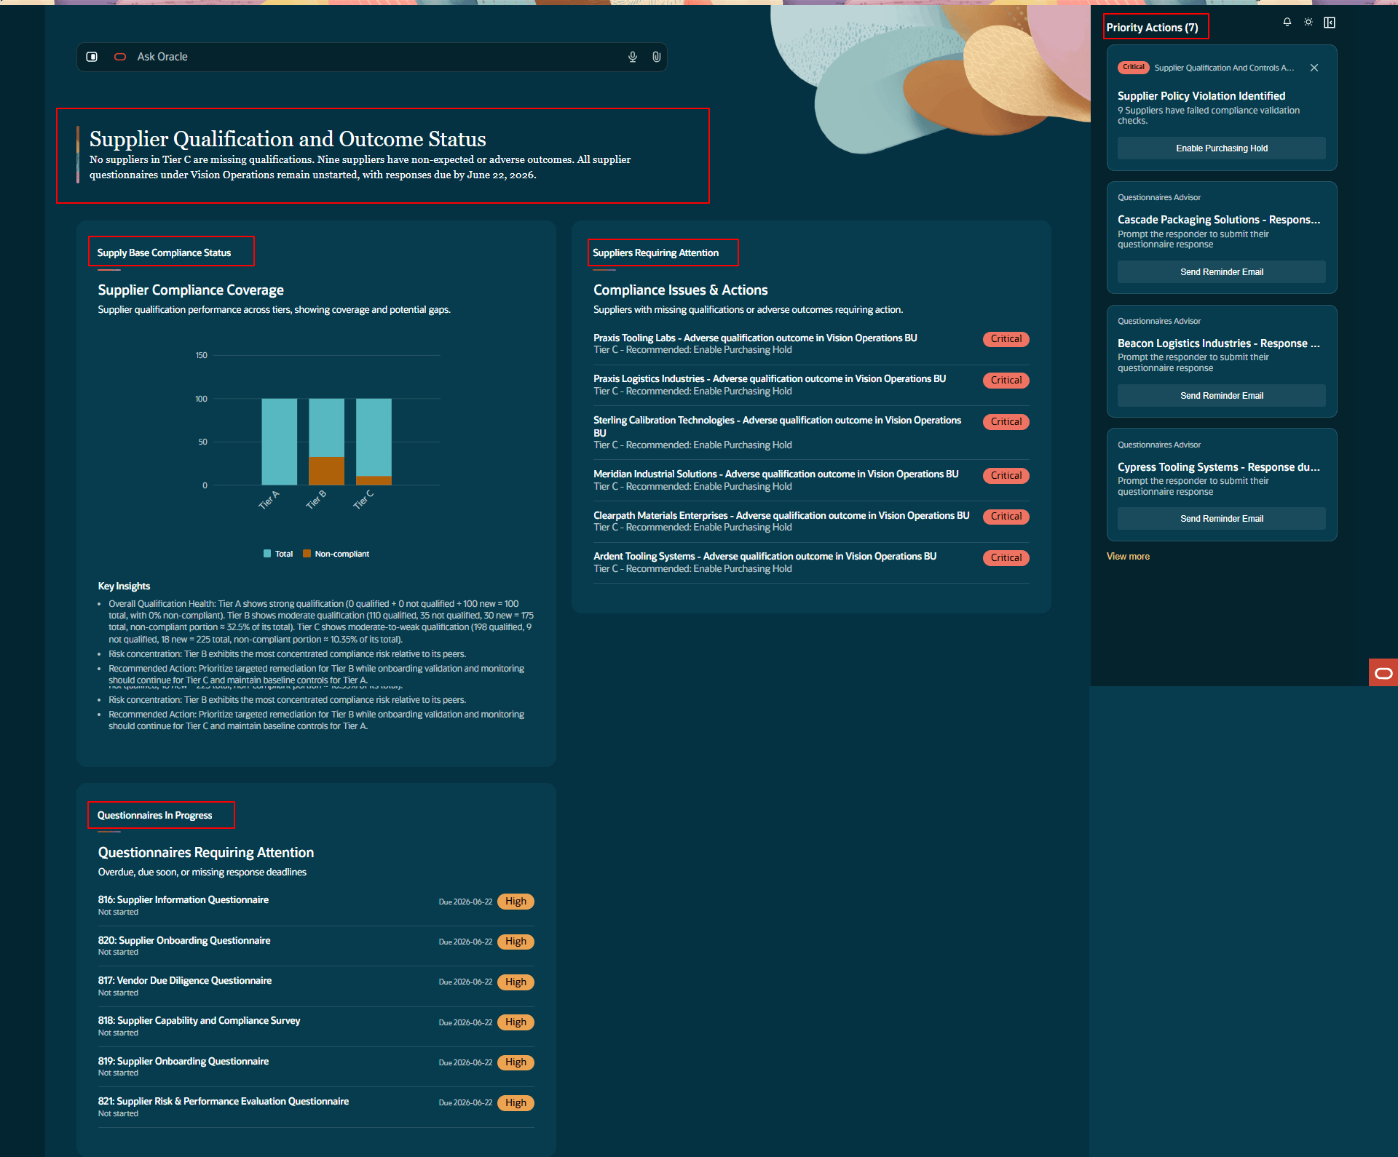Click Enable Purchasing Hold button
This screenshot has width=1398, height=1157.
tap(1222, 148)
